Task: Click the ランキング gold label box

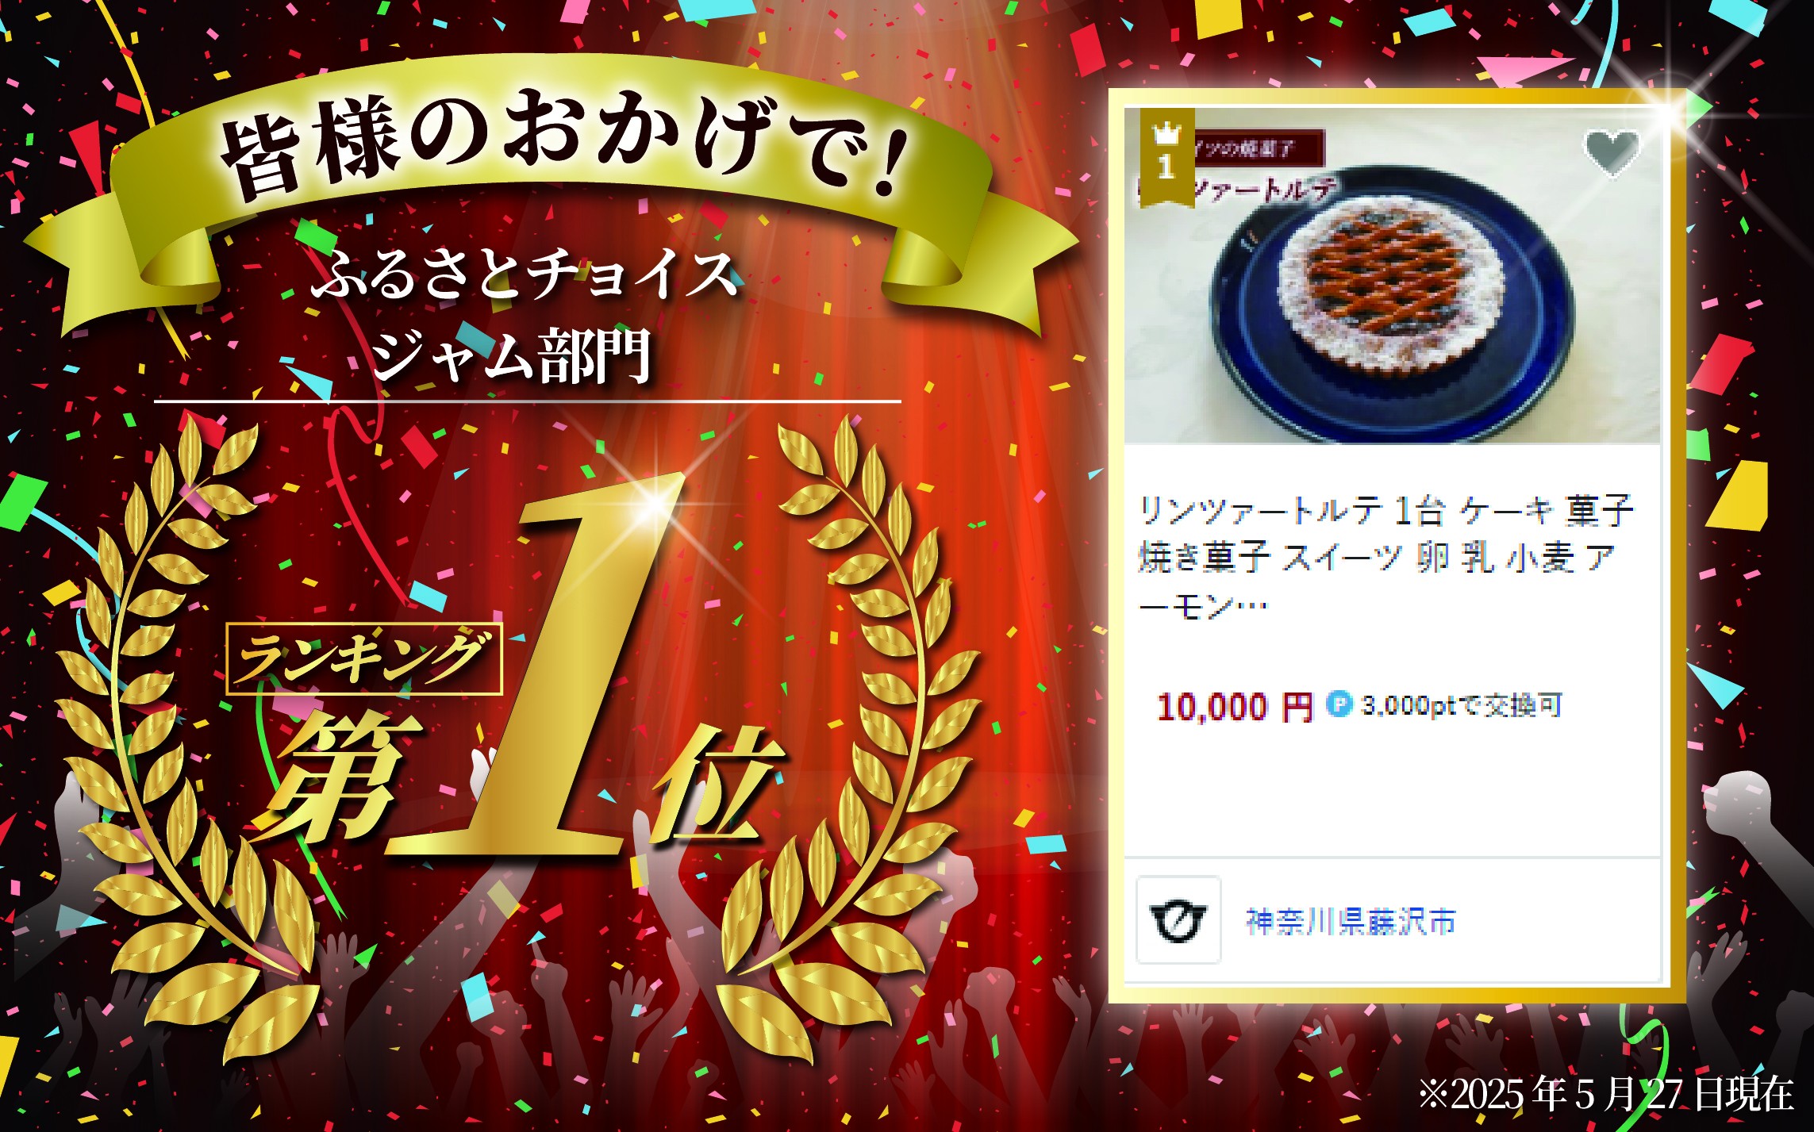Action: tap(364, 658)
